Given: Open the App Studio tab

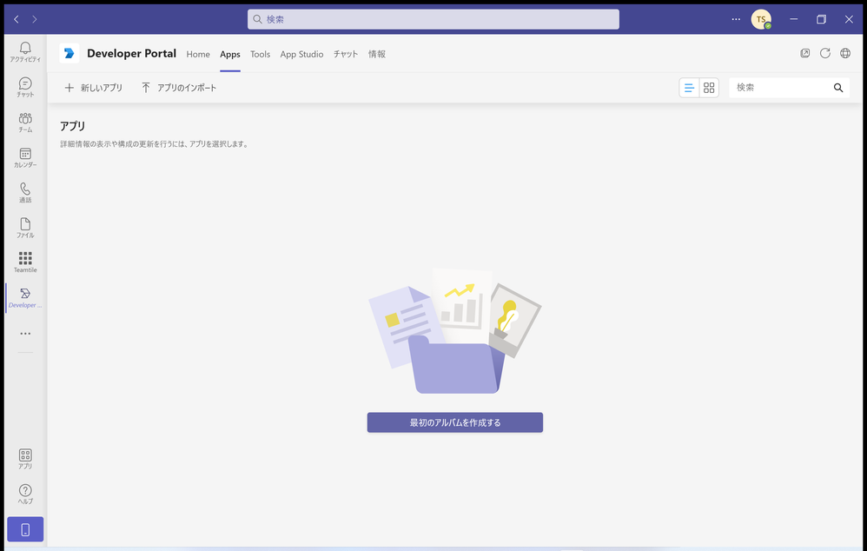Looking at the screenshot, I should click(x=302, y=54).
